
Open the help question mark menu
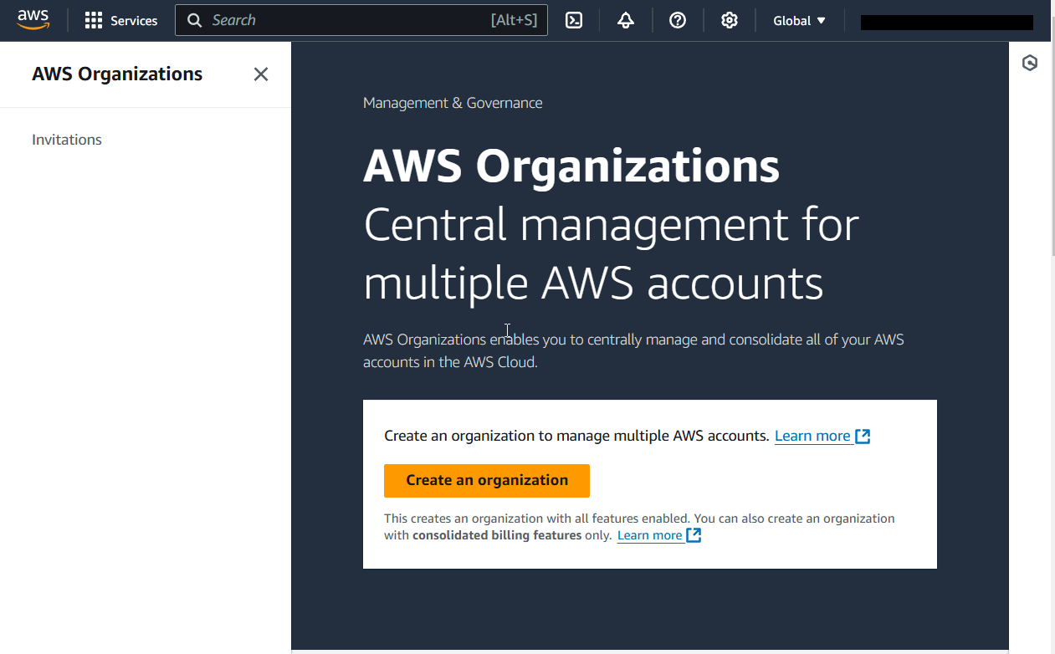point(678,20)
